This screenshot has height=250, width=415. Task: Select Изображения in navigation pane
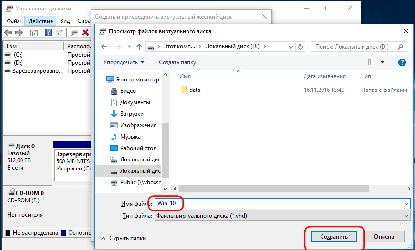click(x=133, y=125)
